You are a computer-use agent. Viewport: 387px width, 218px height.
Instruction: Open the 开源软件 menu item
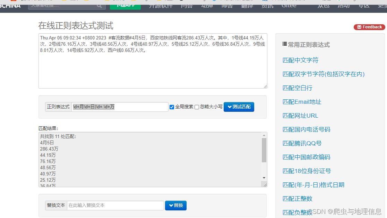(160, 6)
